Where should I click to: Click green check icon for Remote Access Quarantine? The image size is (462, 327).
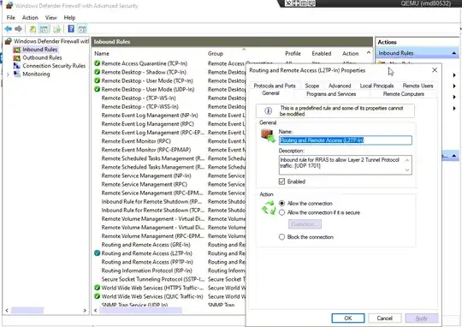coord(97,63)
